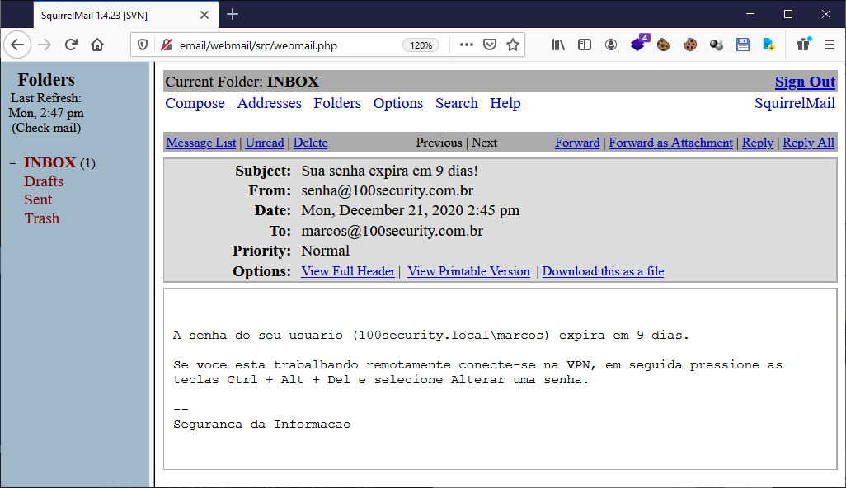Open the Help menu link

(x=505, y=103)
